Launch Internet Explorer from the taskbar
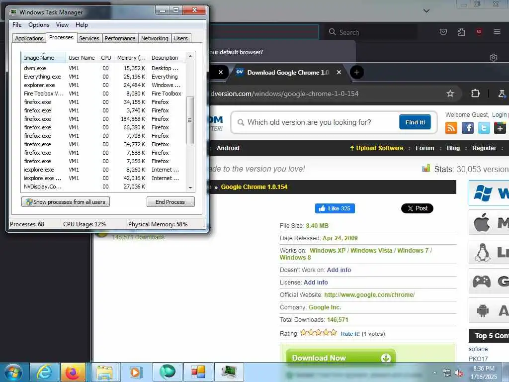The width and height of the screenshot is (509, 382). tap(44, 372)
